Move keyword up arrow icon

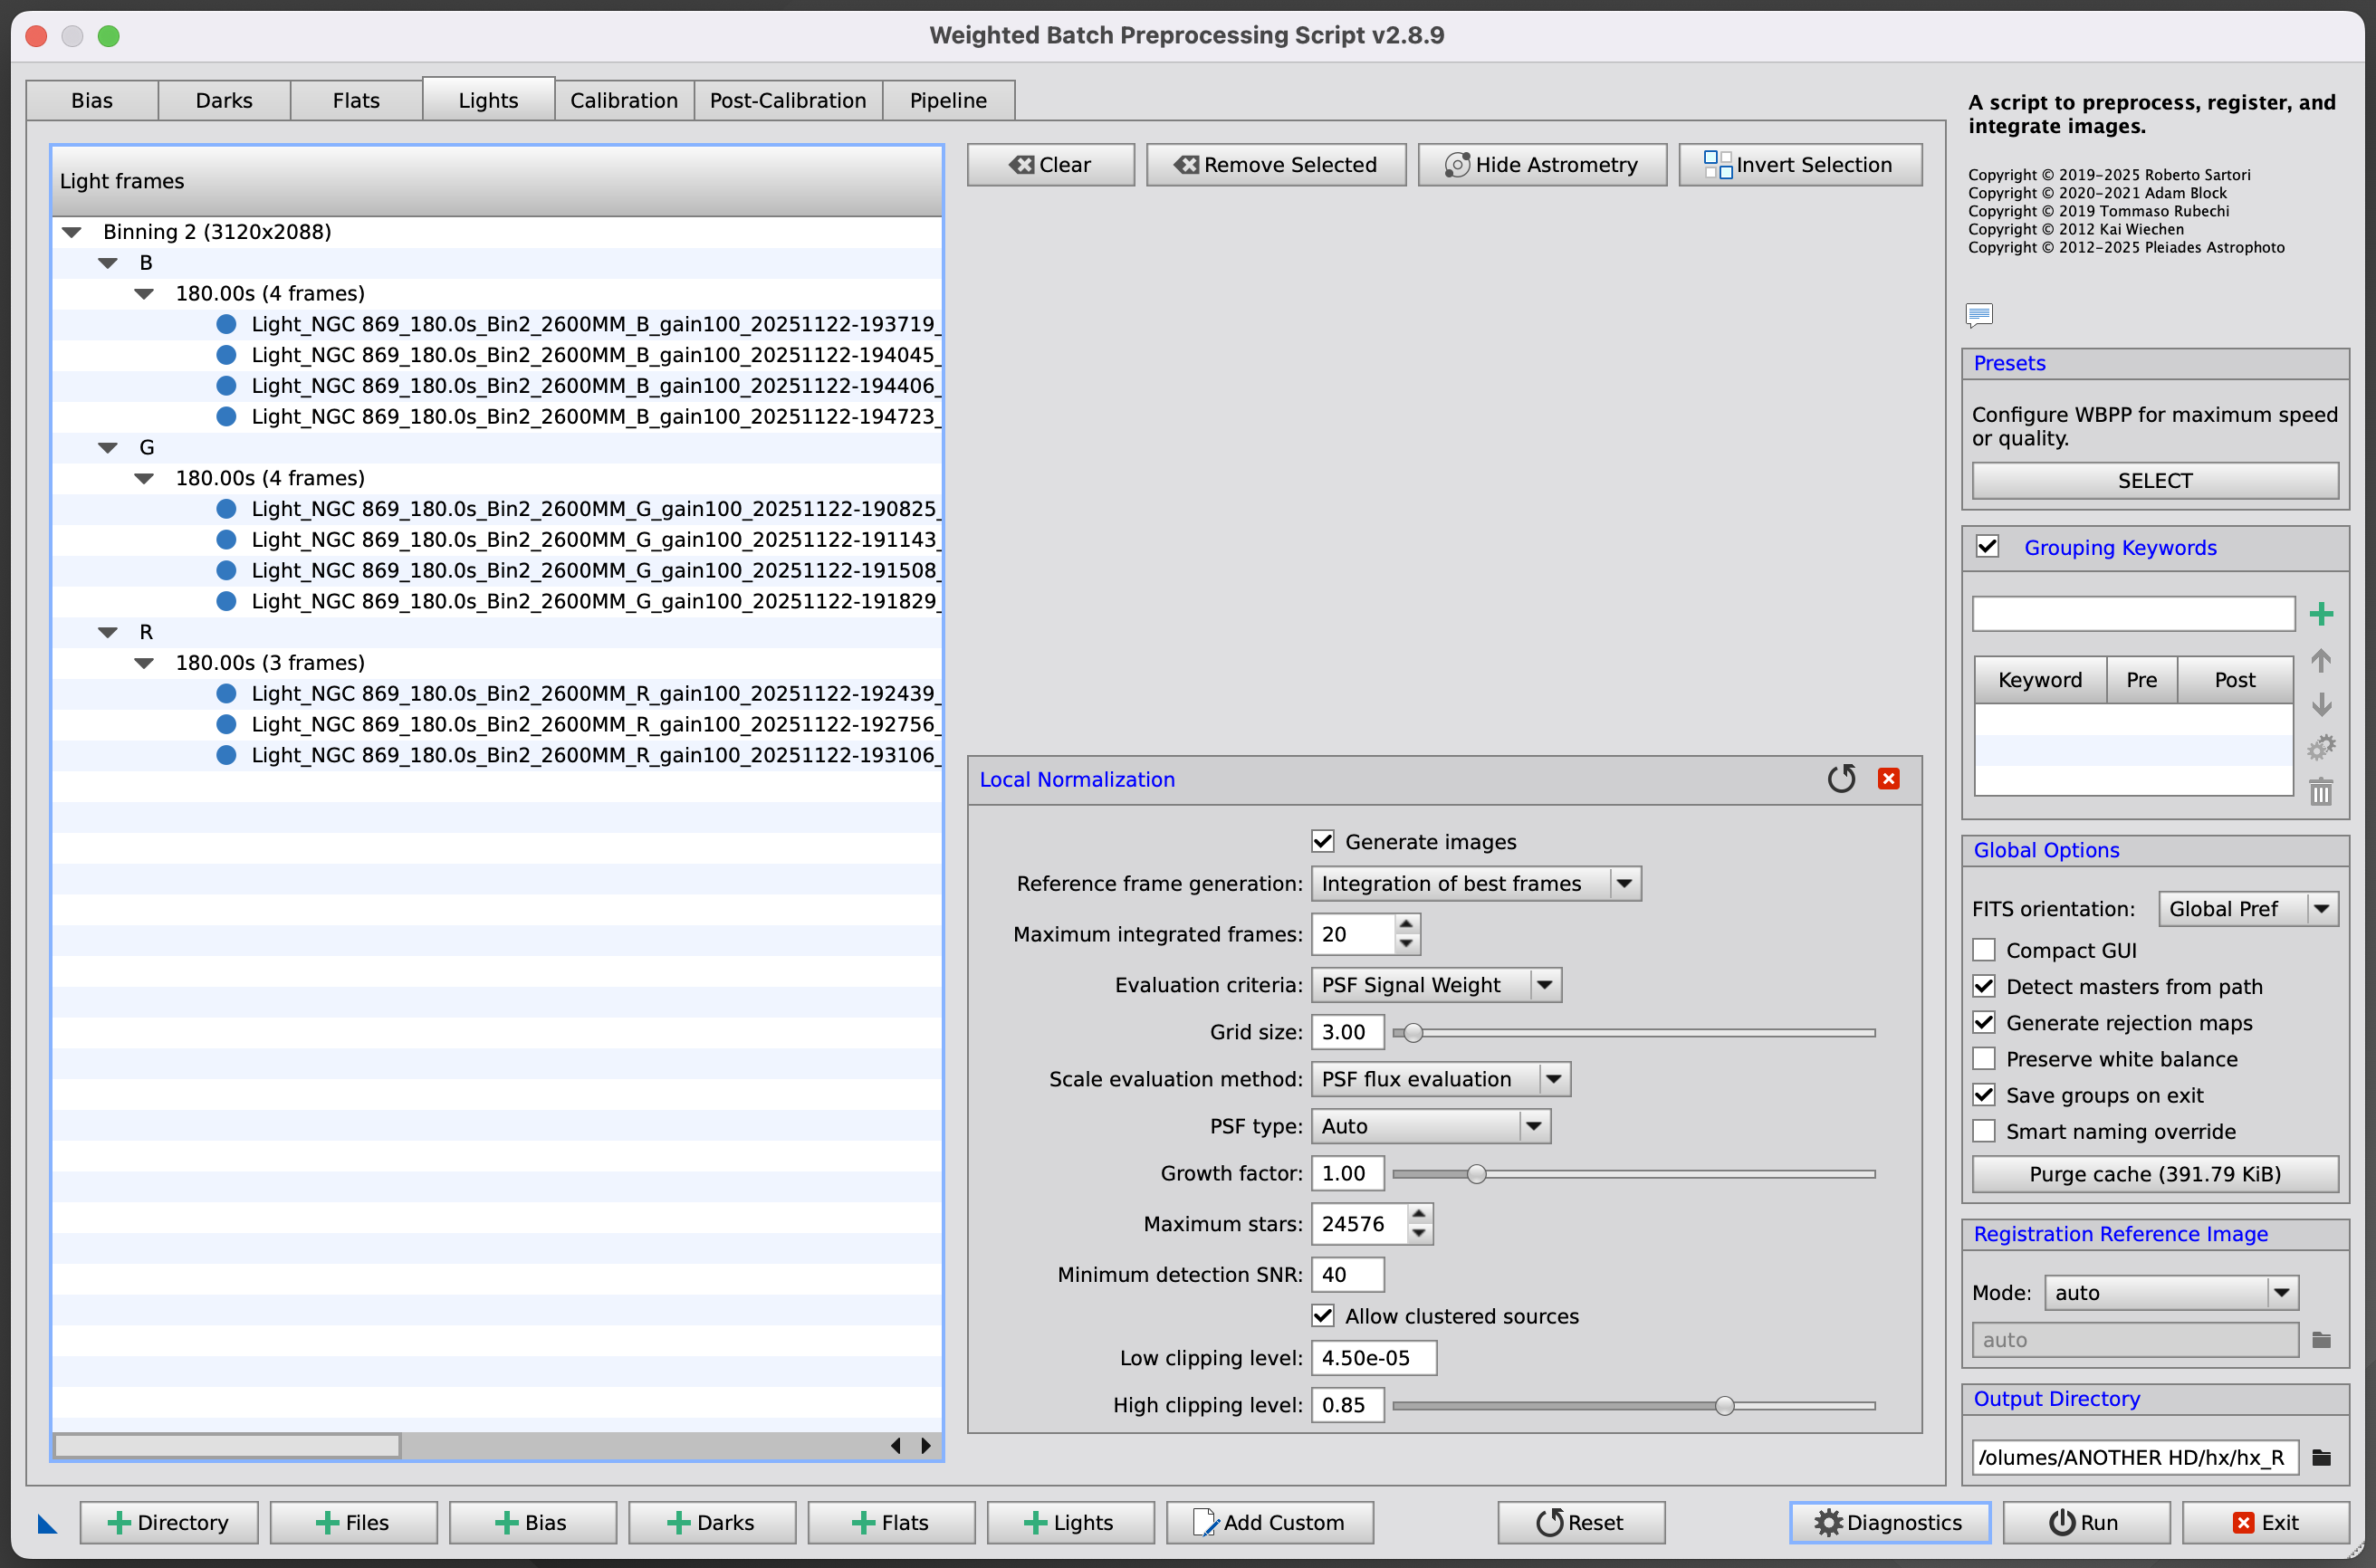tap(2321, 661)
